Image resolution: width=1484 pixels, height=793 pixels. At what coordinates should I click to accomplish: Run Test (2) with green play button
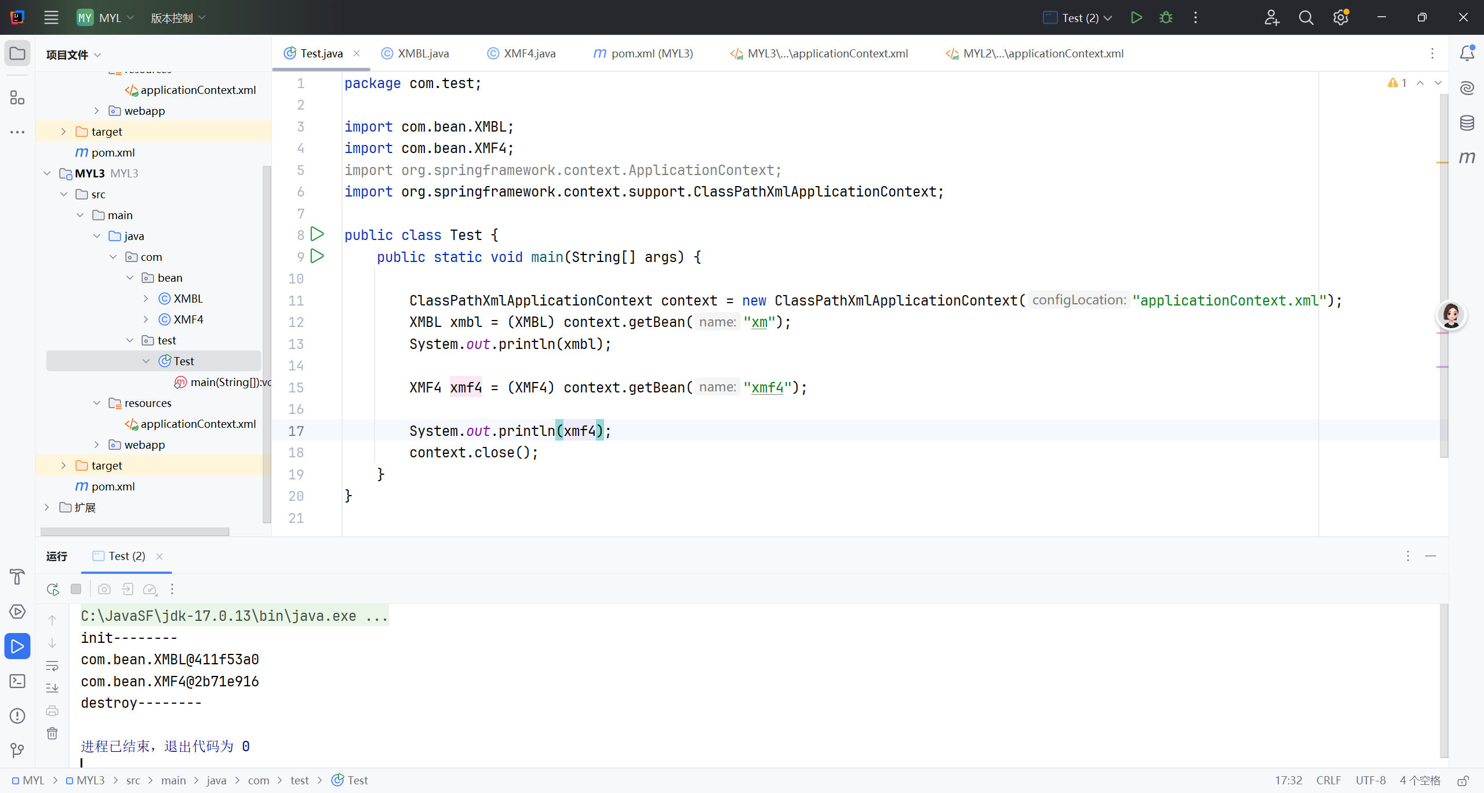pyautogui.click(x=1136, y=18)
